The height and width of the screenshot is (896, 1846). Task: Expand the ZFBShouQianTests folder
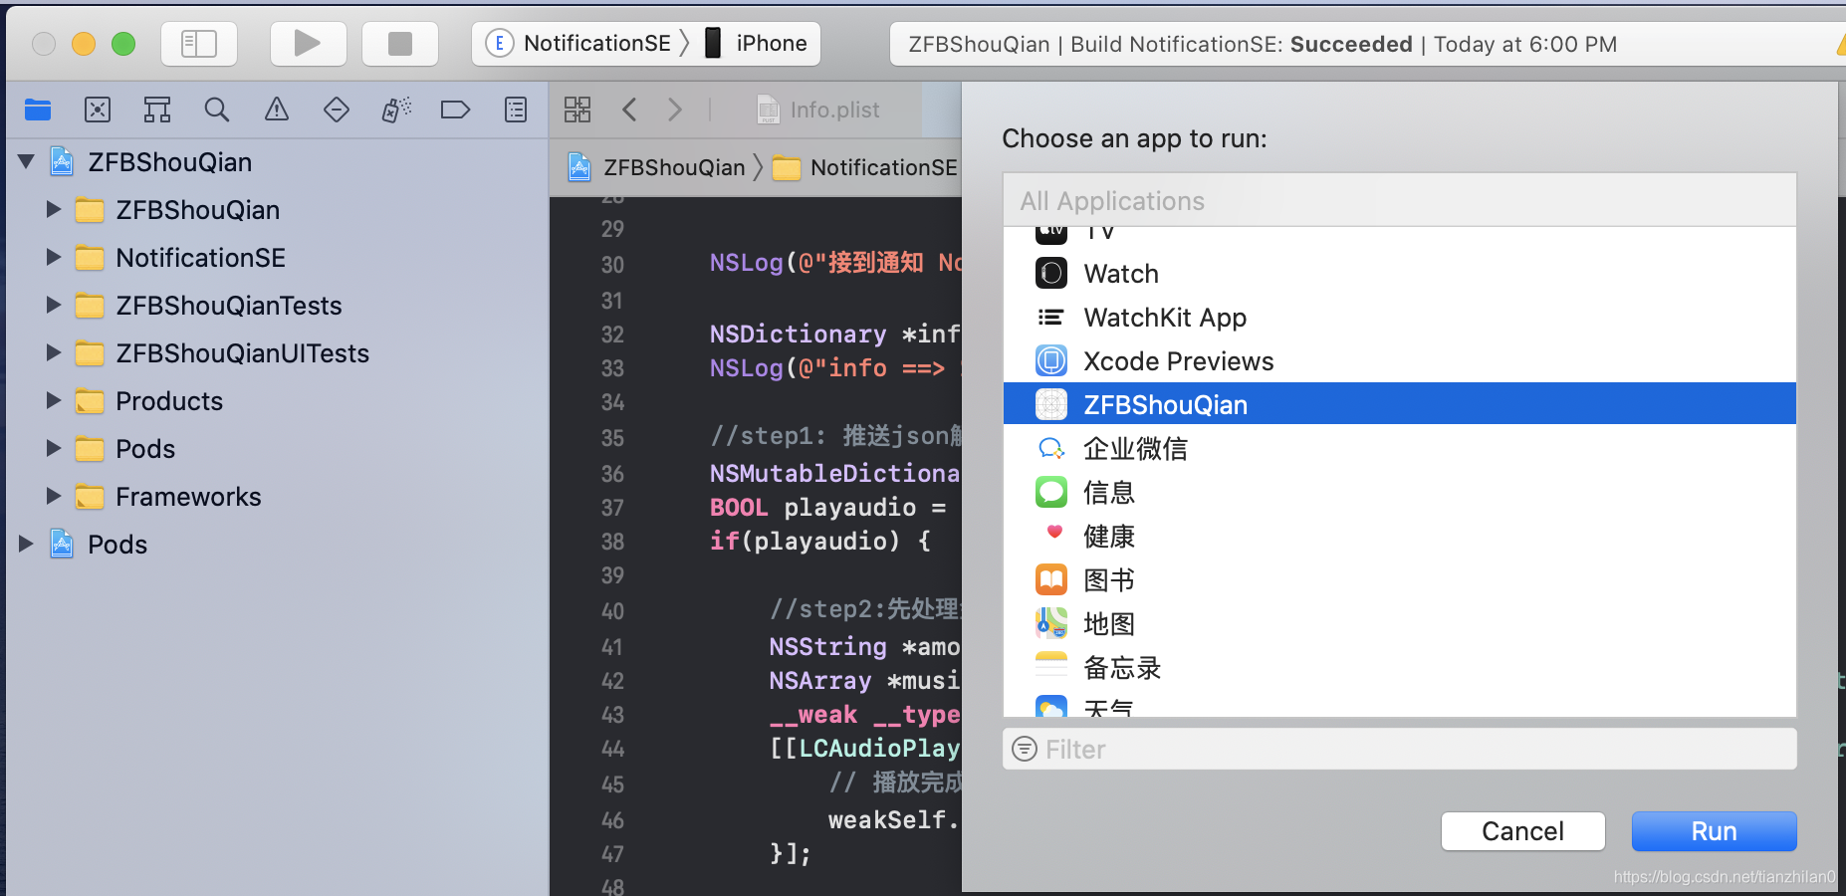(54, 305)
